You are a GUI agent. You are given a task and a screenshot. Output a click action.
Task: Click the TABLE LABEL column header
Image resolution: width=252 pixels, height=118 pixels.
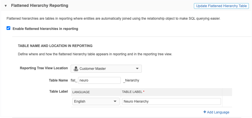coord(132,92)
